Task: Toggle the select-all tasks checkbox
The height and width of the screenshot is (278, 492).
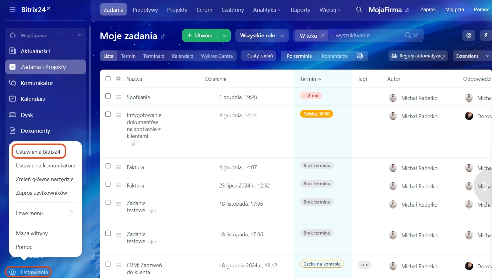Action: [108, 79]
